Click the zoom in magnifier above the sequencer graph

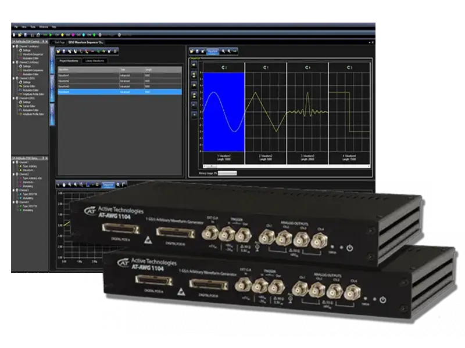[x=223, y=51]
